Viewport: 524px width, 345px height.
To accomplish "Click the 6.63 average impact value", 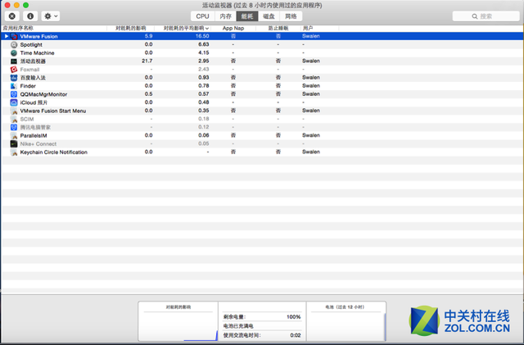I will pos(204,44).
